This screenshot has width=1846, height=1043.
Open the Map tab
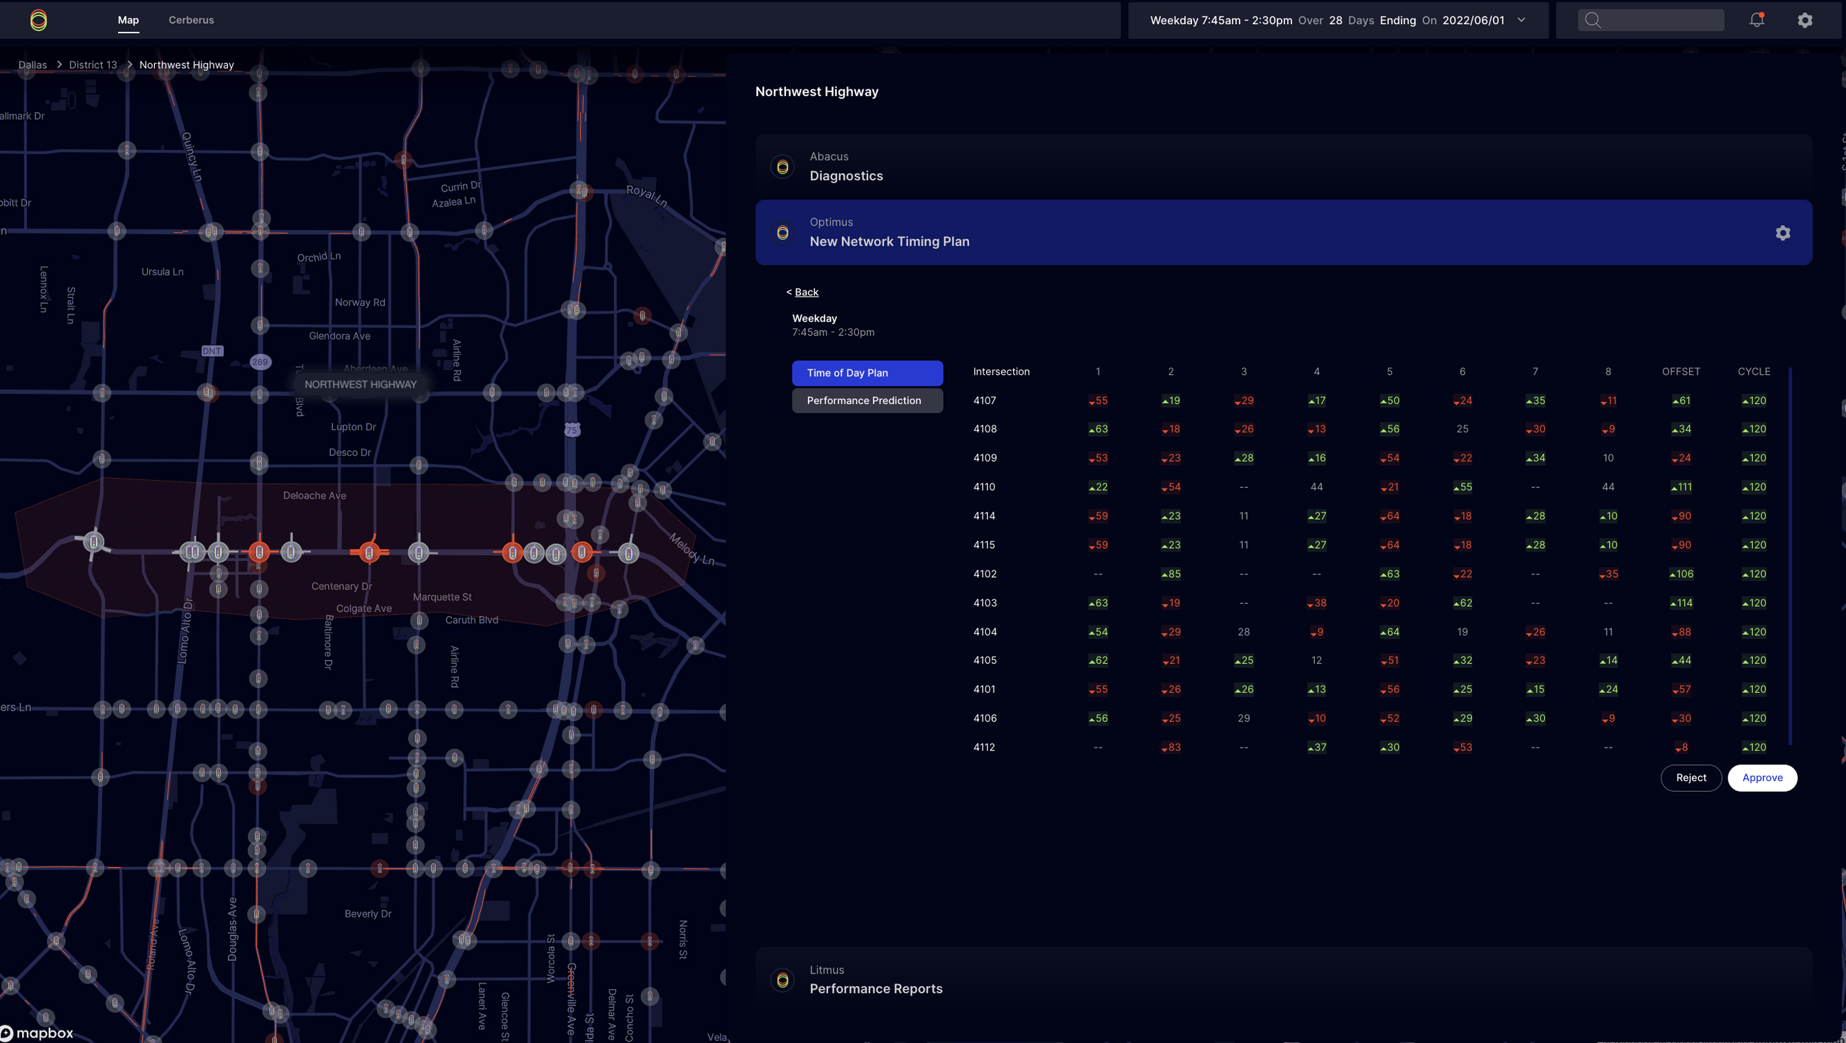pos(129,20)
